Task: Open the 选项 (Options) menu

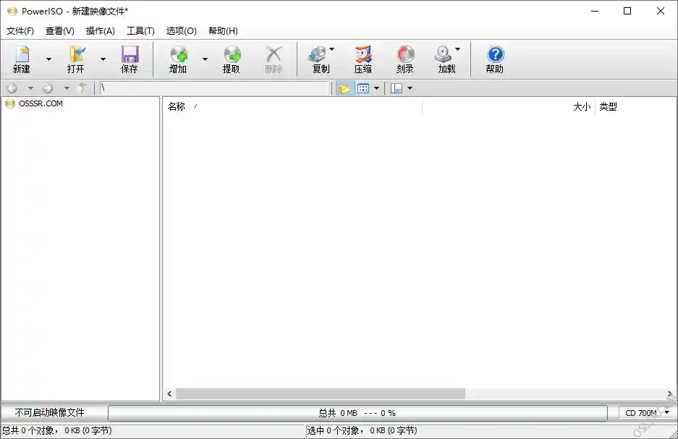Action: tap(180, 31)
